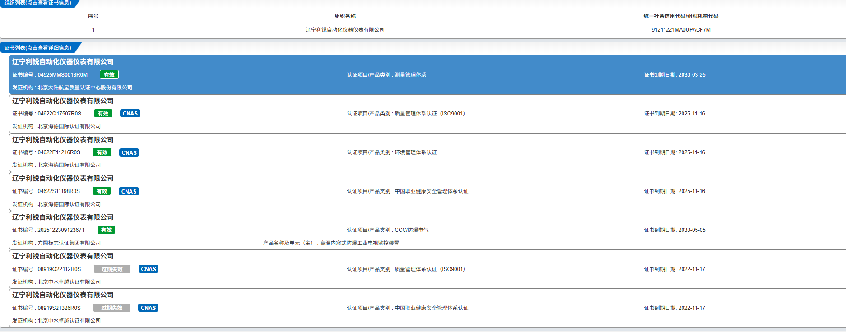Click the 有效 status badge of certificate 2025122309123671

tap(106, 230)
